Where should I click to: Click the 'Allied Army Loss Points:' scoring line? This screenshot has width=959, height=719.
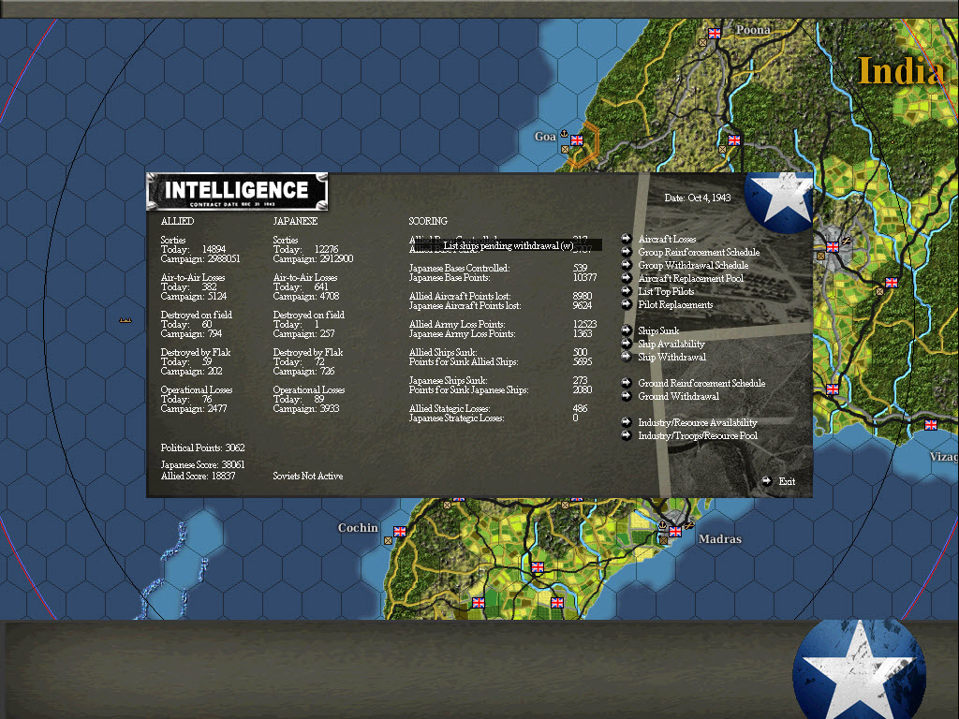(x=457, y=324)
